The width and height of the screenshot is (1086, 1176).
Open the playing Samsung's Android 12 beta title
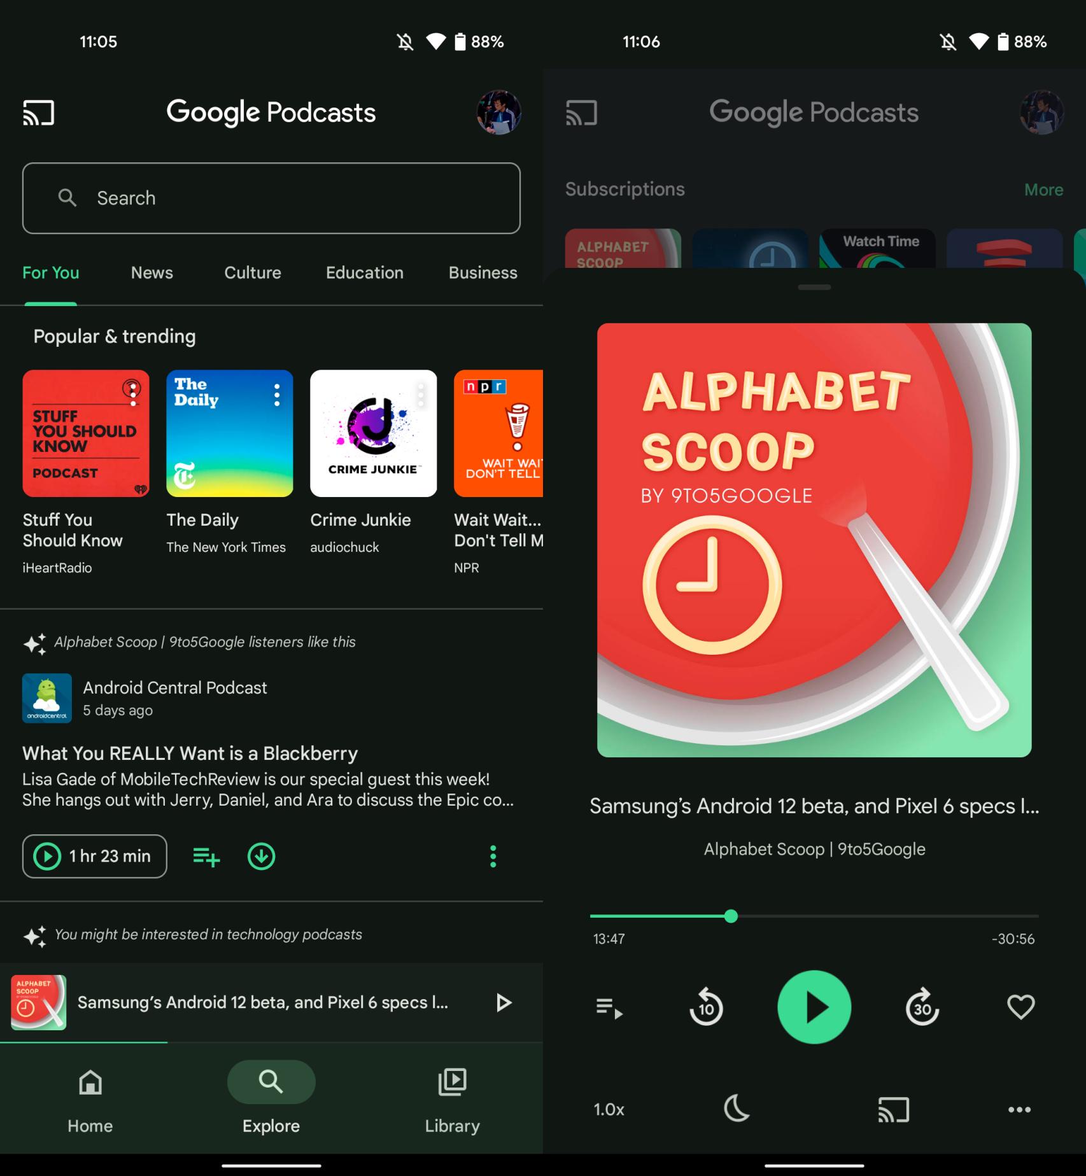point(814,806)
